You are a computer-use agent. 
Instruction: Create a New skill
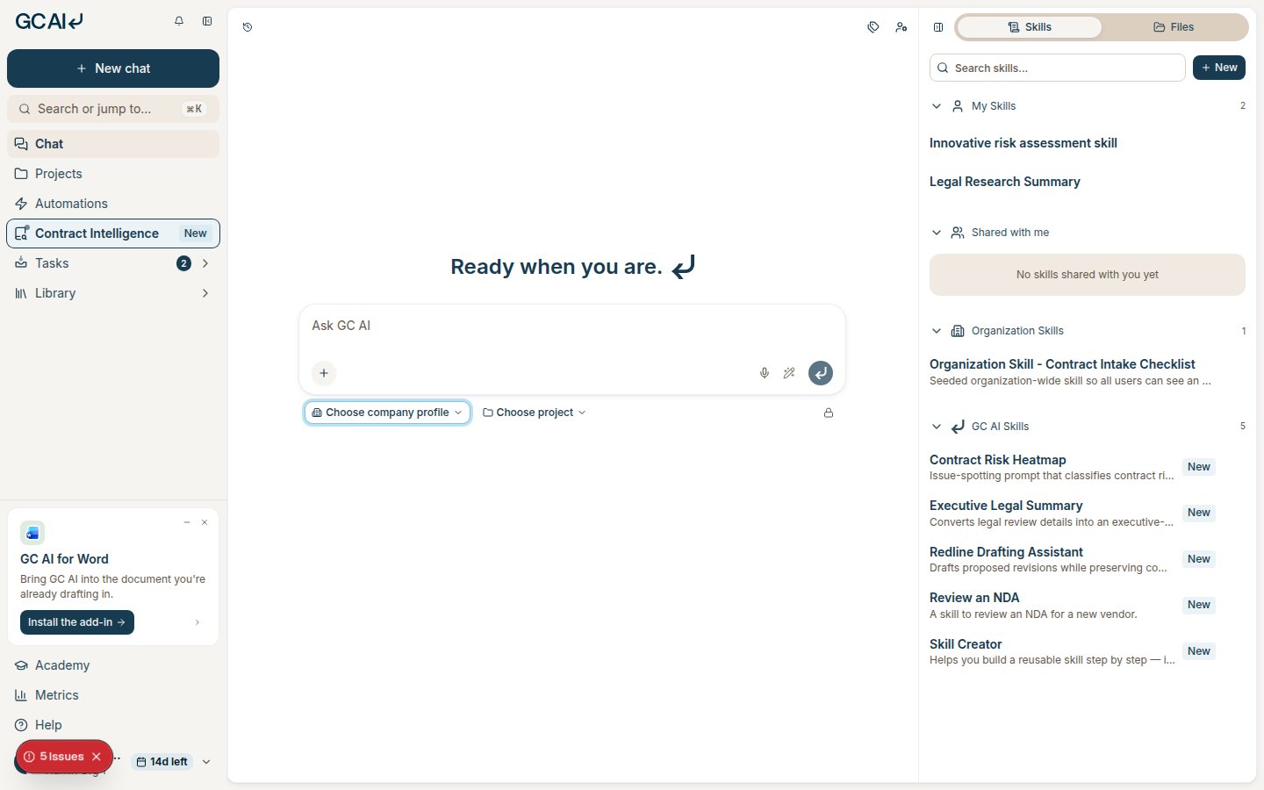click(1219, 68)
